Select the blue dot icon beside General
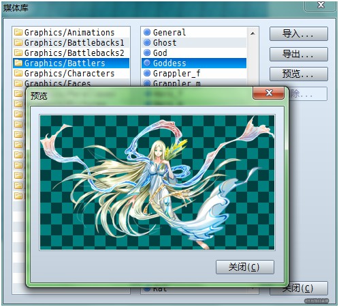This screenshot has width=339, height=307. [x=147, y=32]
